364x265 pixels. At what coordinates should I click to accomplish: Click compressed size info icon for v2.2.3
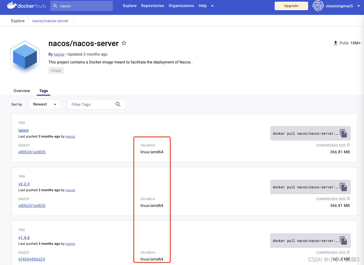tap(348, 199)
